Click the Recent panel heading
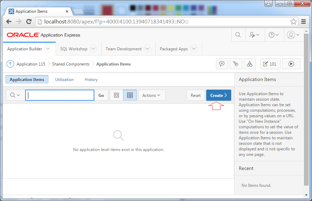Viewport: 312px width, 201px height. 246,169
